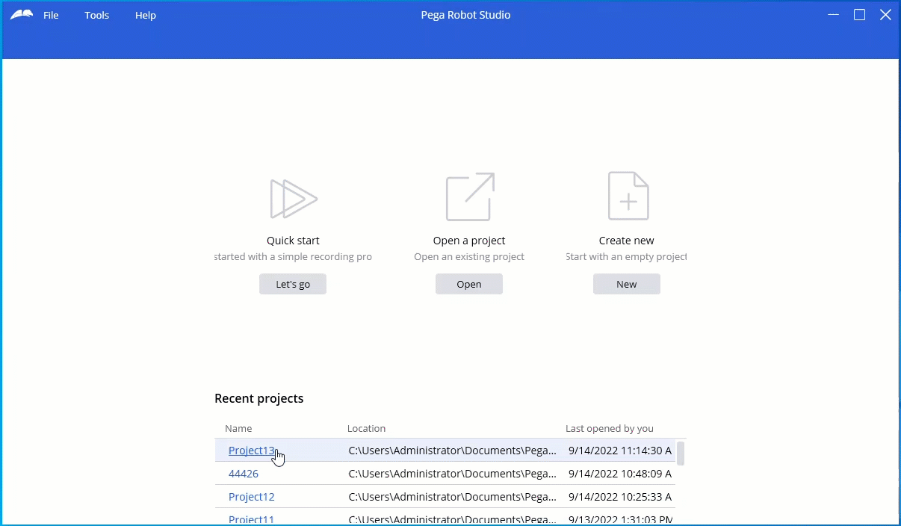Click the Quick start double-arrow icon
This screenshot has height=526, width=901.
[x=294, y=199]
